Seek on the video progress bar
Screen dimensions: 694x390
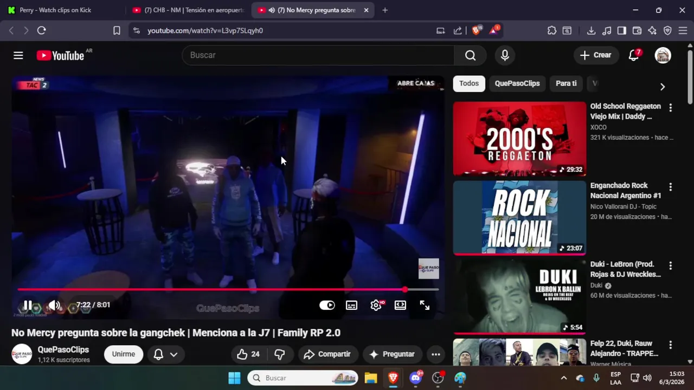(x=228, y=290)
